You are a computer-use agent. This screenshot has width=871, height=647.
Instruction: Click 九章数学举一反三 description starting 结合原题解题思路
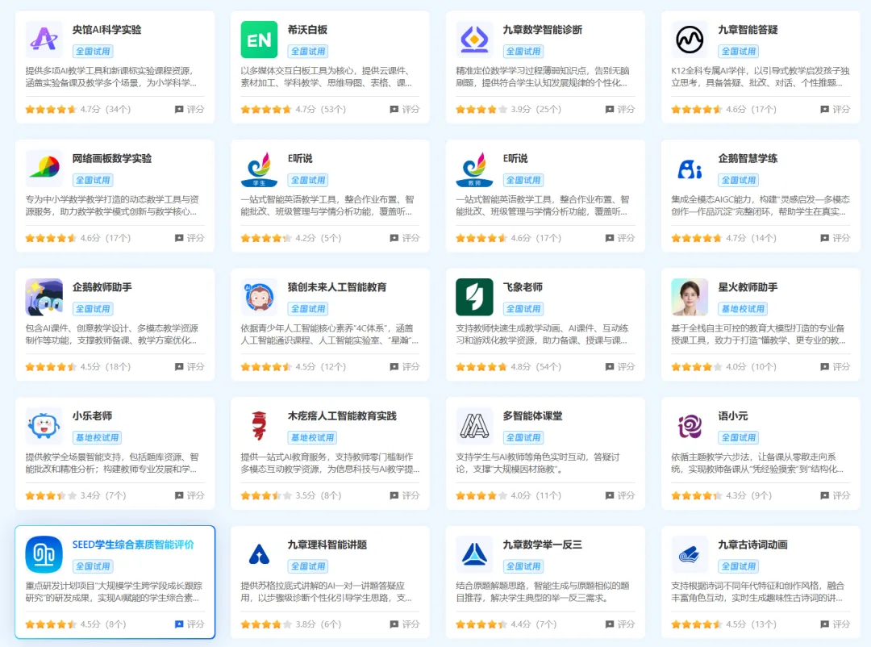[542, 591]
